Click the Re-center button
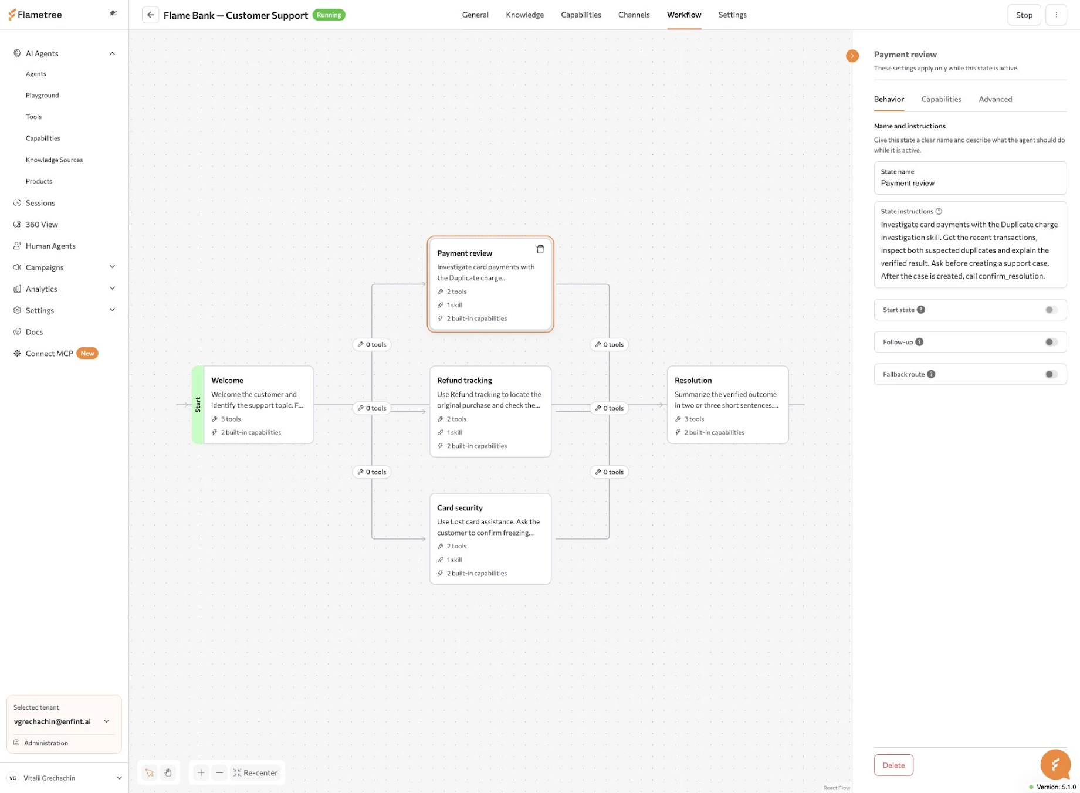This screenshot has width=1080, height=793. coord(256,772)
